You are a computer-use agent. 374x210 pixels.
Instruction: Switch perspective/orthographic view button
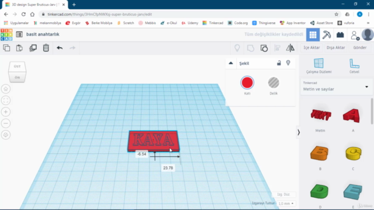(x=6, y=135)
